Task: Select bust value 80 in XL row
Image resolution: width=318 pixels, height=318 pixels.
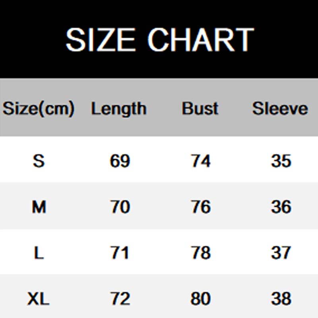Action: pos(201,299)
